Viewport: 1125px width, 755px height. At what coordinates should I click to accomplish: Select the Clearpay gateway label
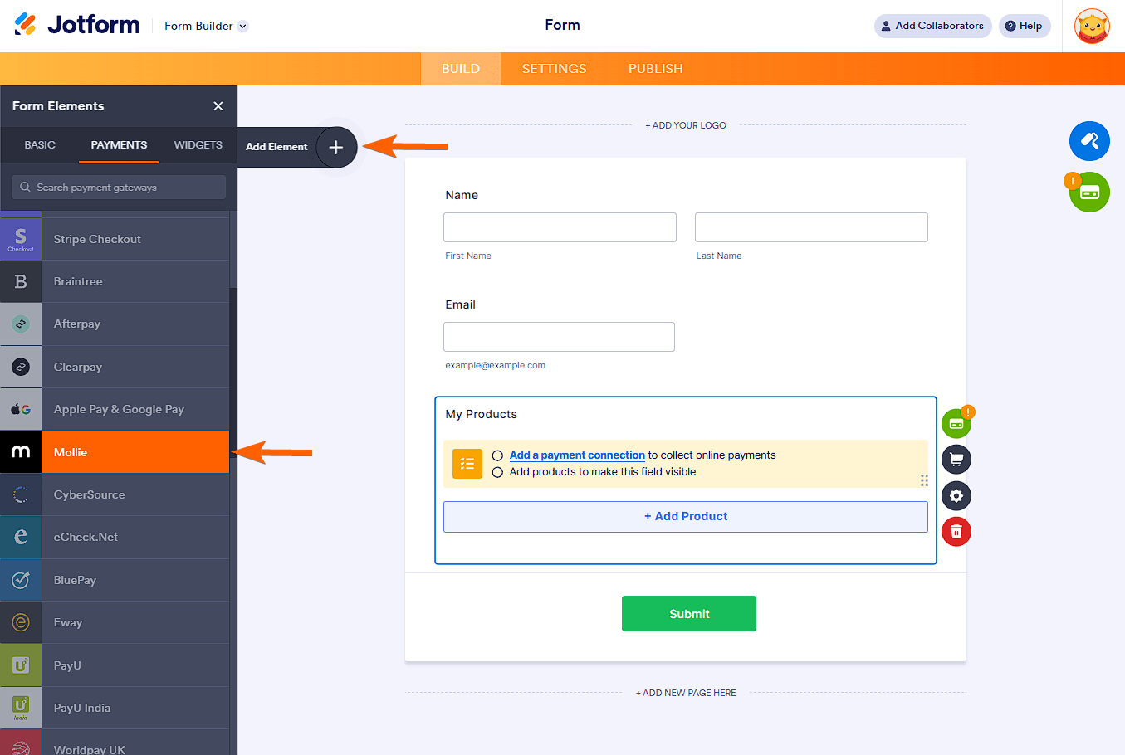tap(78, 367)
